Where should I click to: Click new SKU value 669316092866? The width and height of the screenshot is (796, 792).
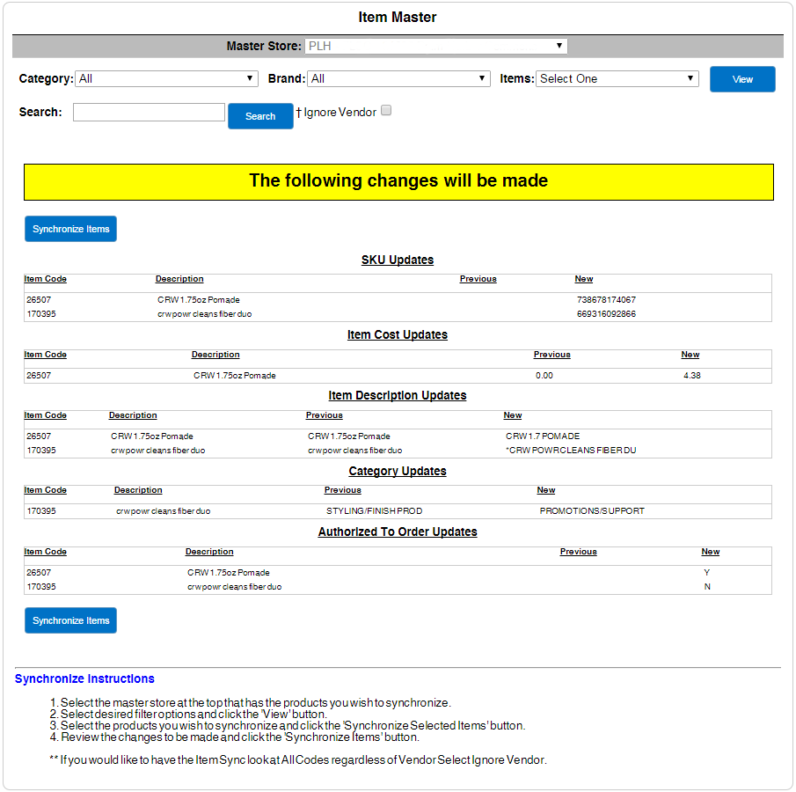[x=606, y=314]
